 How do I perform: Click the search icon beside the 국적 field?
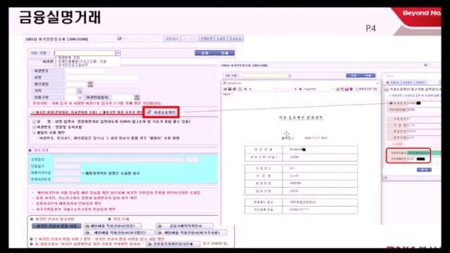[79, 91]
